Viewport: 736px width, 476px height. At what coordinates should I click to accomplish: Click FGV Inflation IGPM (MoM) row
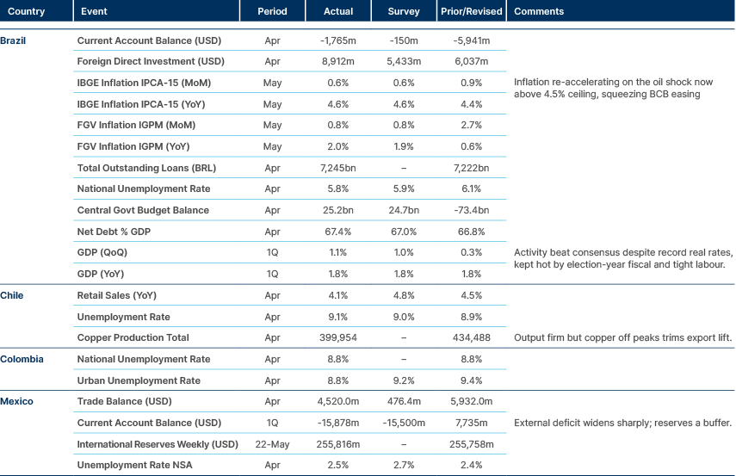click(289, 125)
